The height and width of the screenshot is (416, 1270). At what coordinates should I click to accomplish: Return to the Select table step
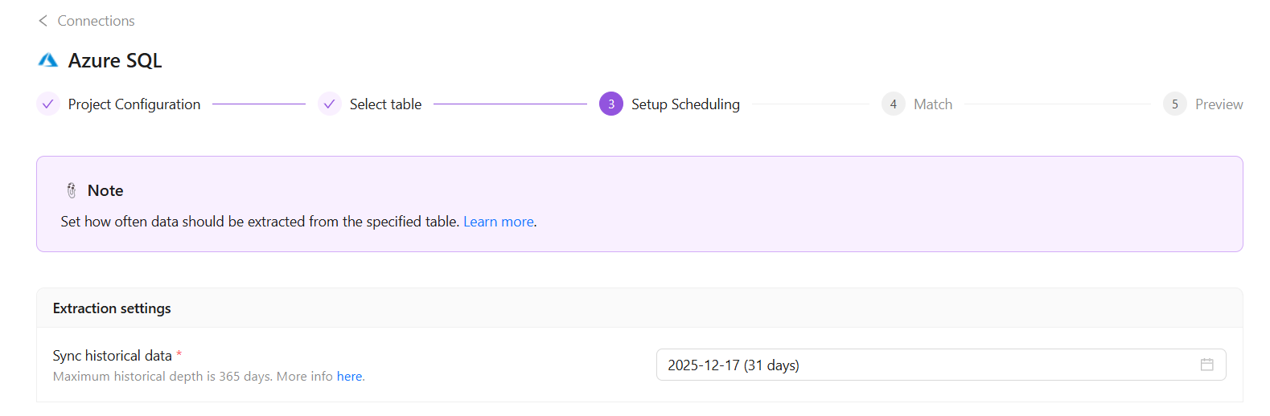click(385, 104)
